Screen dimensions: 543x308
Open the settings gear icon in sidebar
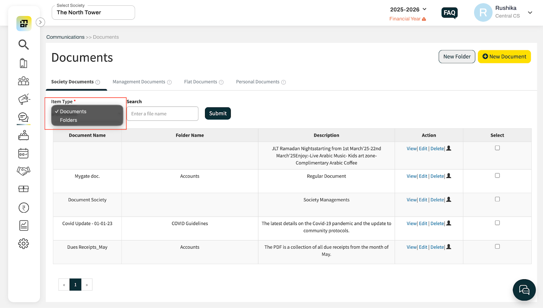[23, 244]
